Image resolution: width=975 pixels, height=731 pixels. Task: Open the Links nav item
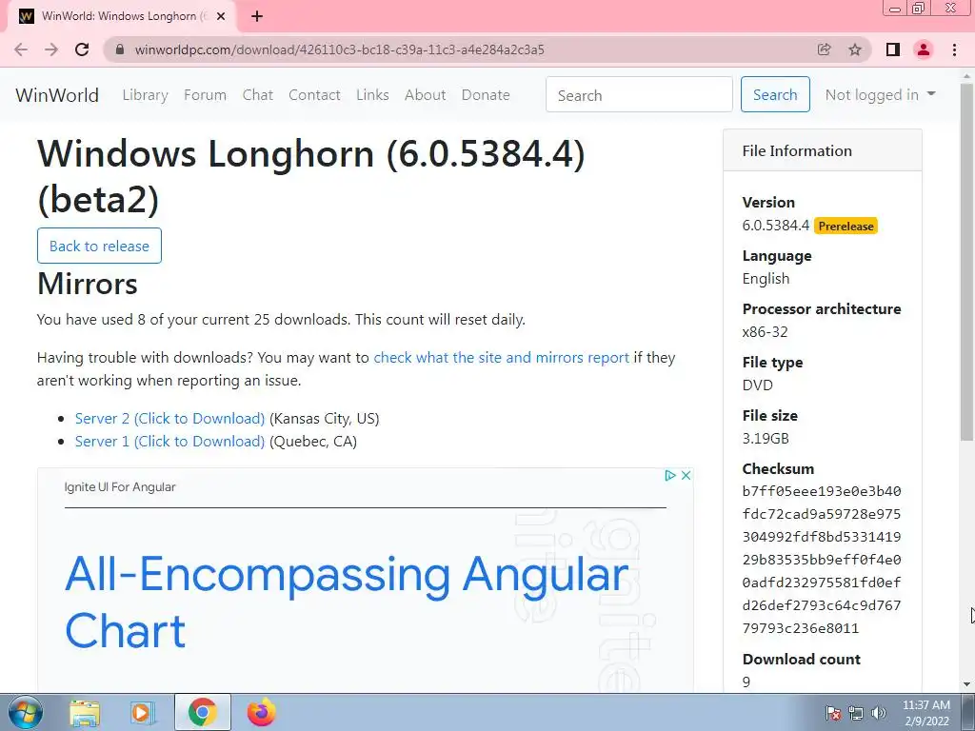coord(372,94)
